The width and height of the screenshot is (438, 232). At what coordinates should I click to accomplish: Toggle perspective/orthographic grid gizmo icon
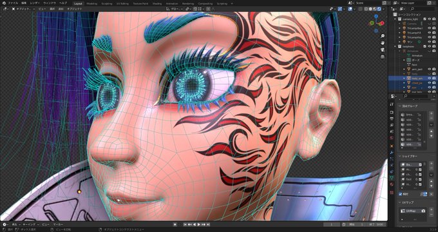point(383,57)
